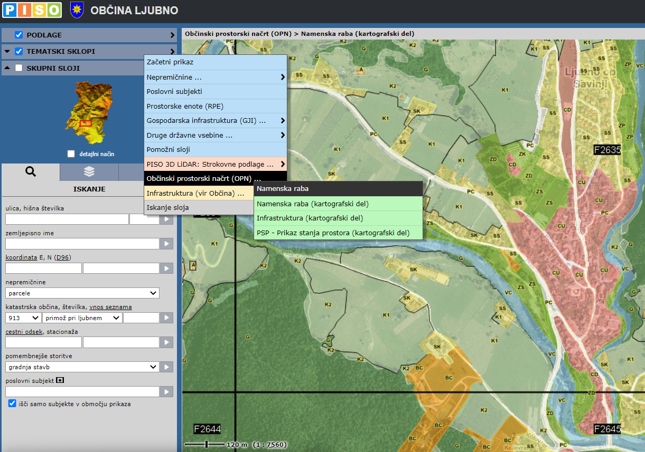Select Poslovni subjekti menu entry
The height and width of the screenshot is (452, 645).
point(216,91)
